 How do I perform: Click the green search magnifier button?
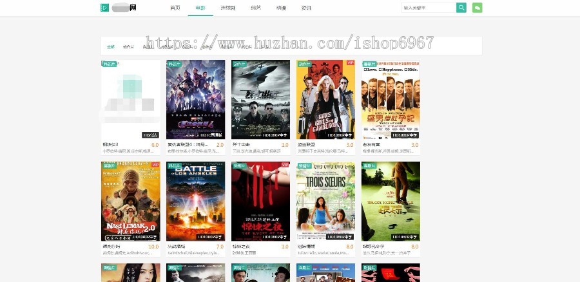point(461,7)
